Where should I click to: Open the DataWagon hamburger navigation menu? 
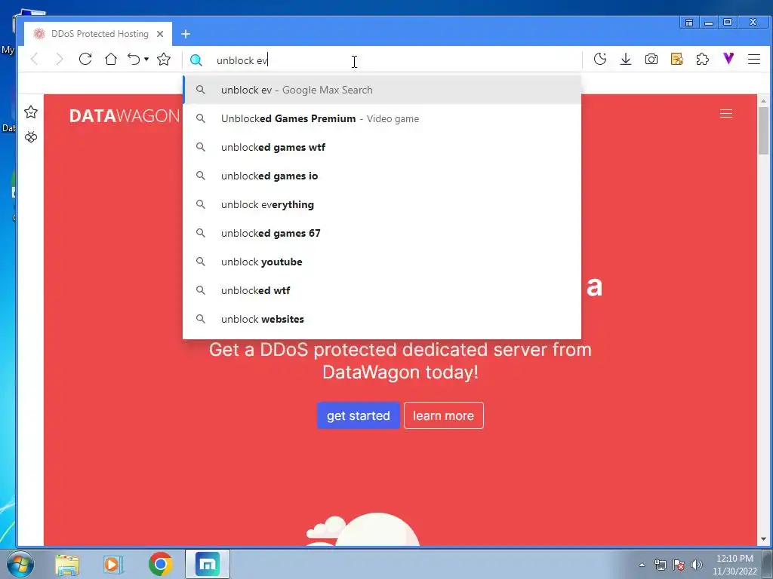tap(725, 114)
